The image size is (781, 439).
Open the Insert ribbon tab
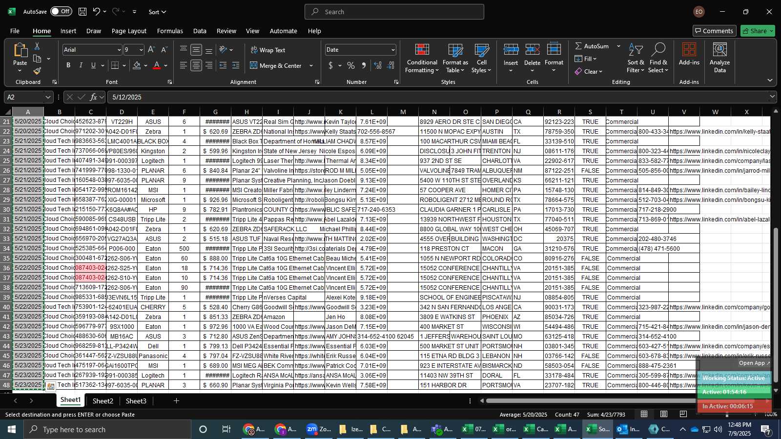coord(68,31)
